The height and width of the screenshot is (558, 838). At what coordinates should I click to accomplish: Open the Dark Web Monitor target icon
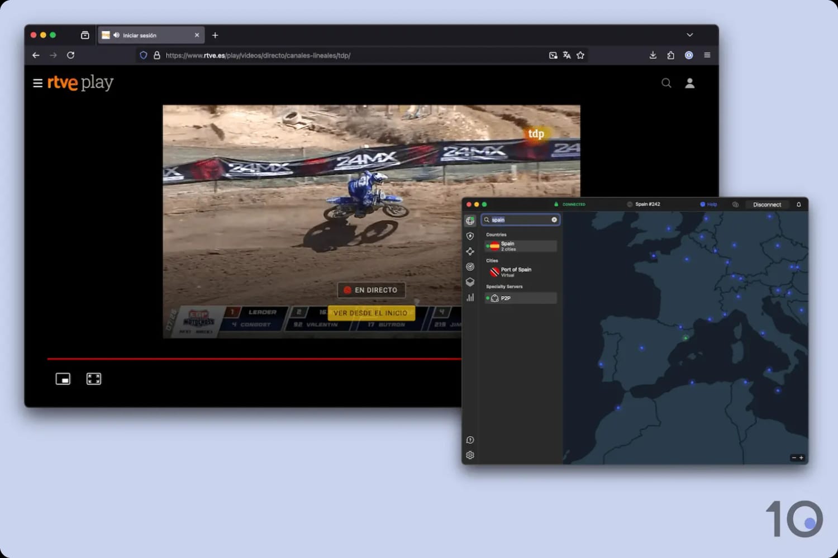pyautogui.click(x=470, y=267)
